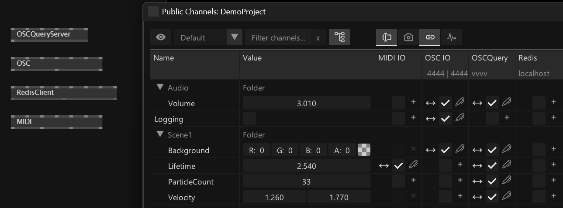This screenshot has height=208, width=563.
Task: Open the Default preset dropdown arrow
Action: tap(234, 37)
